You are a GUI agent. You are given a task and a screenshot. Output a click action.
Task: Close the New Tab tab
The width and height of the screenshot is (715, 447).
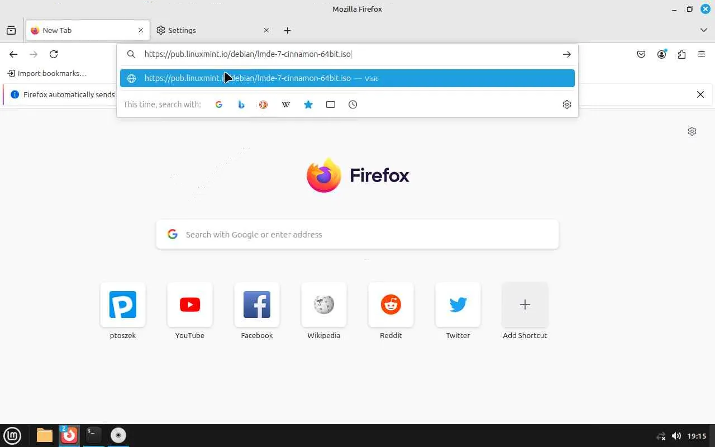(141, 30)
